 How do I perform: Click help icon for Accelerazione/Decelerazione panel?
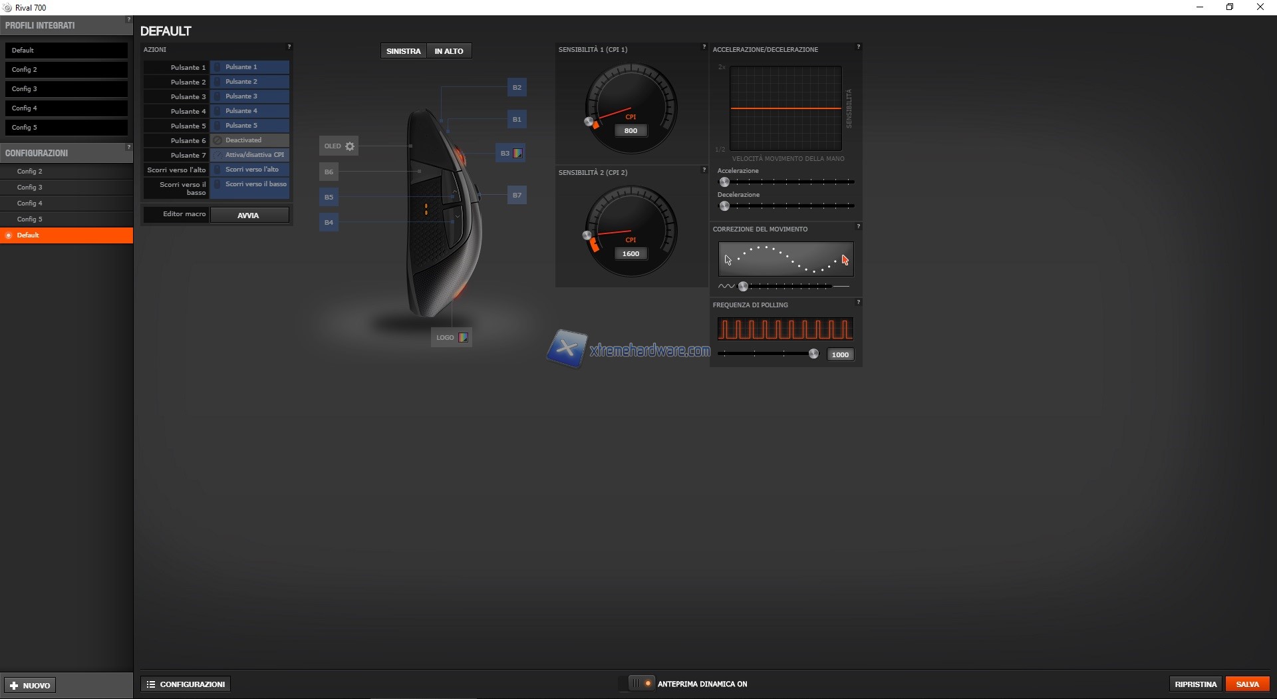[858, 47]
